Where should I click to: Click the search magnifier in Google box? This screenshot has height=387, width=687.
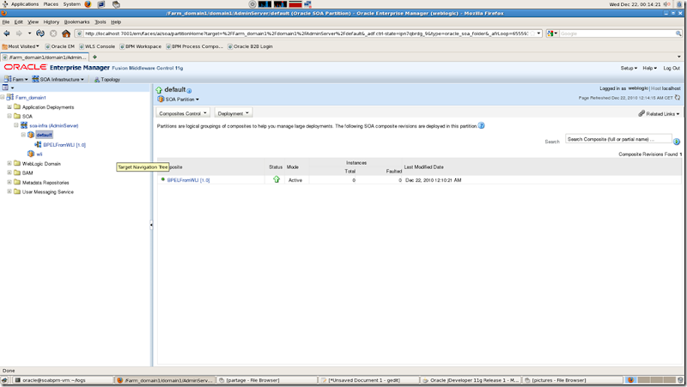(678, 33)
